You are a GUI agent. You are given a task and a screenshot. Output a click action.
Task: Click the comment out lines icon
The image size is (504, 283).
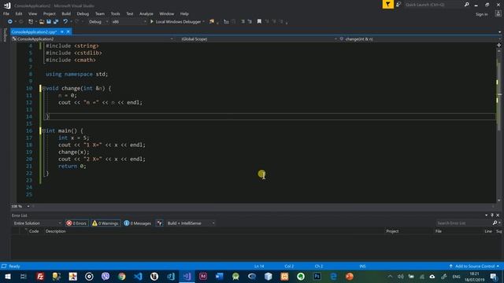point(243,21)
